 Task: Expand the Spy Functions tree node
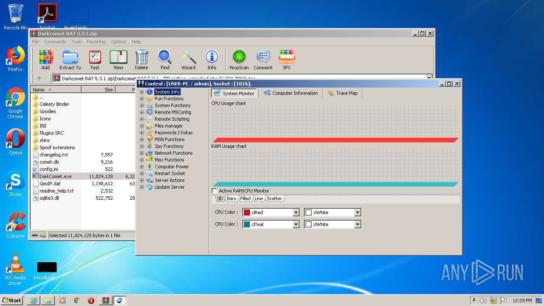(x=142, y=146)
